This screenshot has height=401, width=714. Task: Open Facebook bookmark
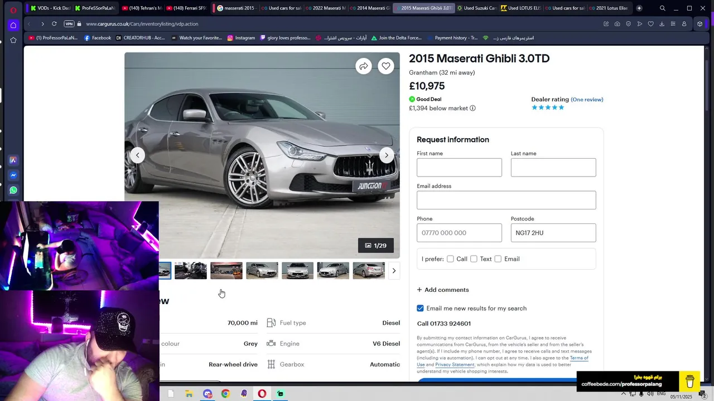(x=97, y=38)
